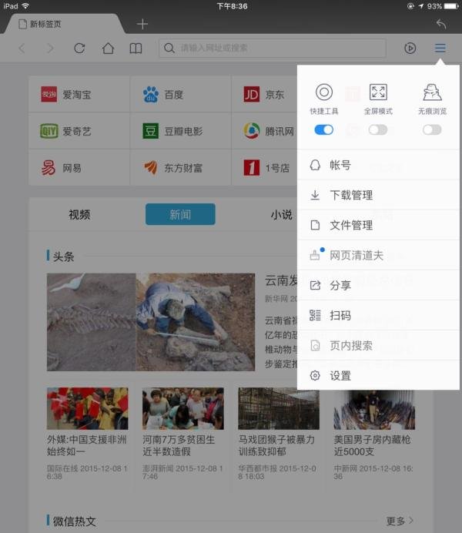Go back with the left arrow button
The image size is (462, 533).
point(22,49)
